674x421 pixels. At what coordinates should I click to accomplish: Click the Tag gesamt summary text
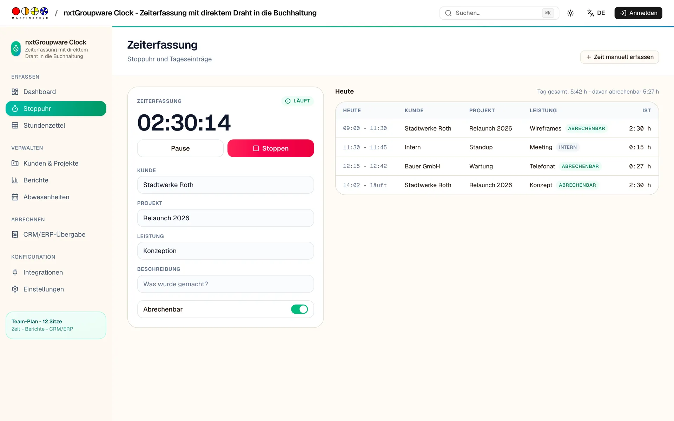[x=598, y=92]
